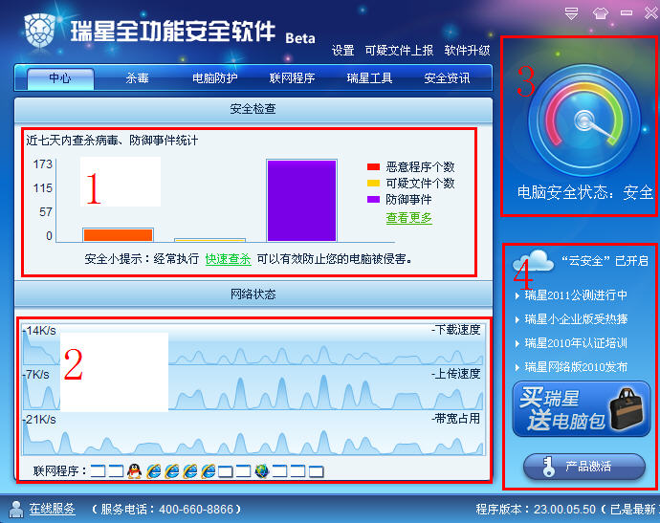Click the 网络状态 section header
This screenshot has width=660, height=523.
coord(253,294)
